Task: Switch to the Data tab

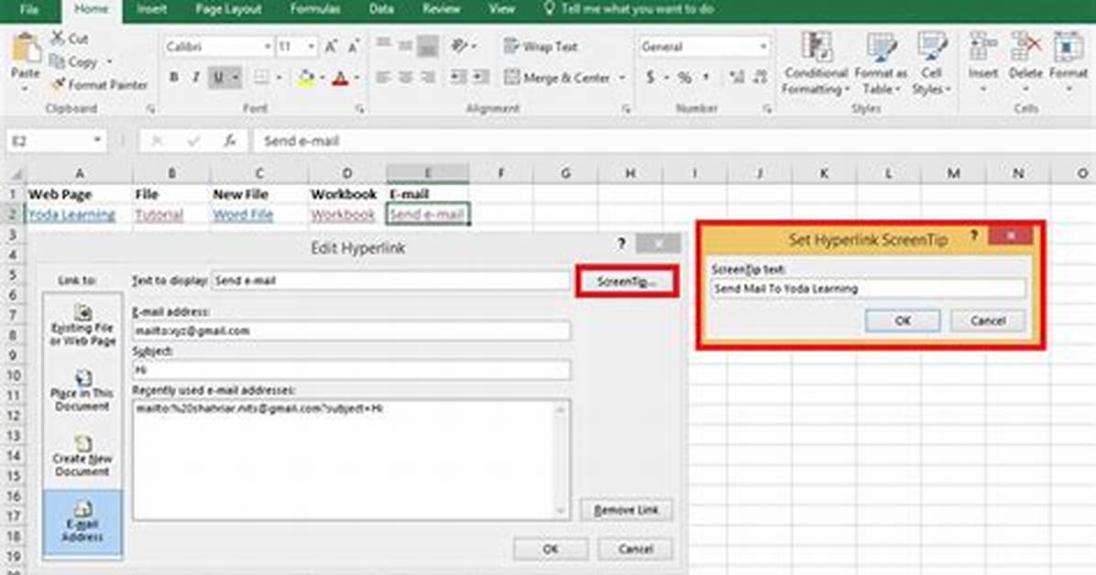Action: pyautogui.click(x=381, y=9)
